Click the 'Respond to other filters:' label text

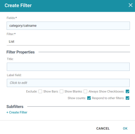[x=108, y=98]
